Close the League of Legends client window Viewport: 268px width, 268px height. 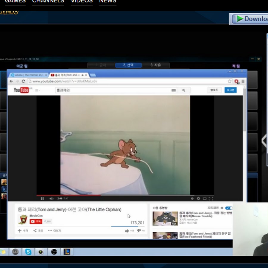coord(258,59)
